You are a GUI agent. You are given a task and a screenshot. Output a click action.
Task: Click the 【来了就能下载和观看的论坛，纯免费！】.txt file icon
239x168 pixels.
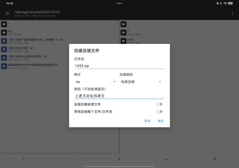pos(4,41)
